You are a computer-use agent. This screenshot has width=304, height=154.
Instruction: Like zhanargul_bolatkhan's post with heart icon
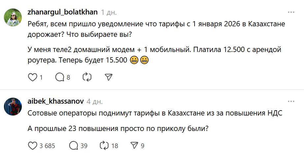tap(32, 78)
